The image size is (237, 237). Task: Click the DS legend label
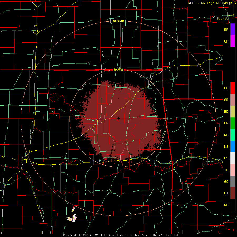pyautogui.click(x=226, y=158)
